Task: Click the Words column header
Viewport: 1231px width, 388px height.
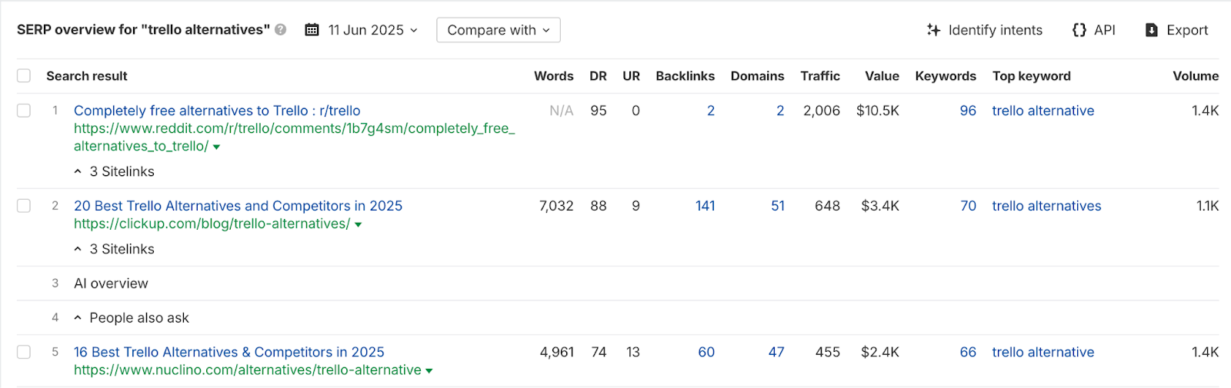Action: coord(554,76)
